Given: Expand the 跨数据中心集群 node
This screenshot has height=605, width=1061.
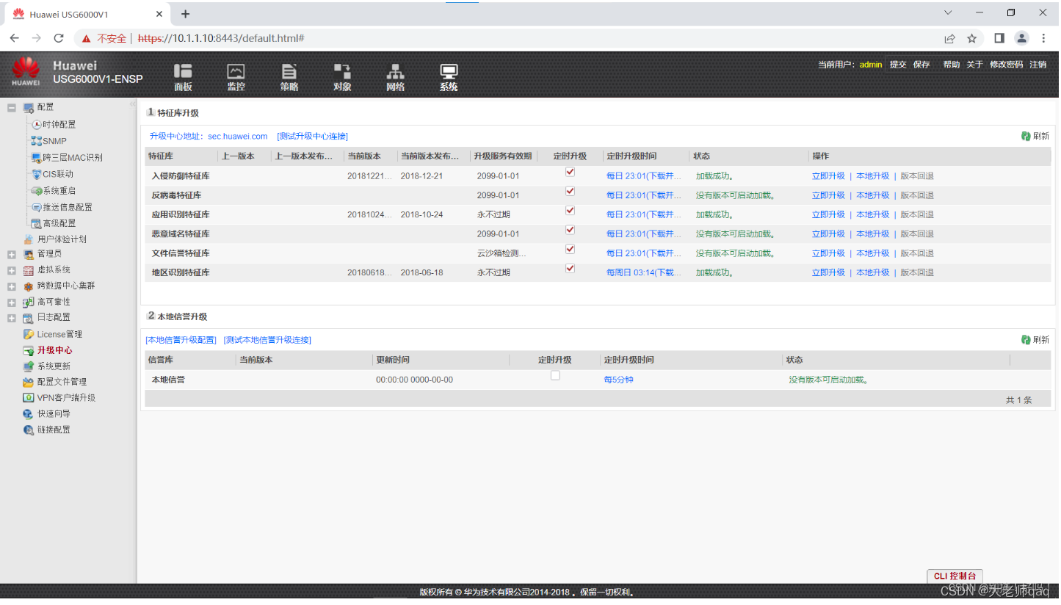Looking at the screenshot, I should (x=12, y=286).
